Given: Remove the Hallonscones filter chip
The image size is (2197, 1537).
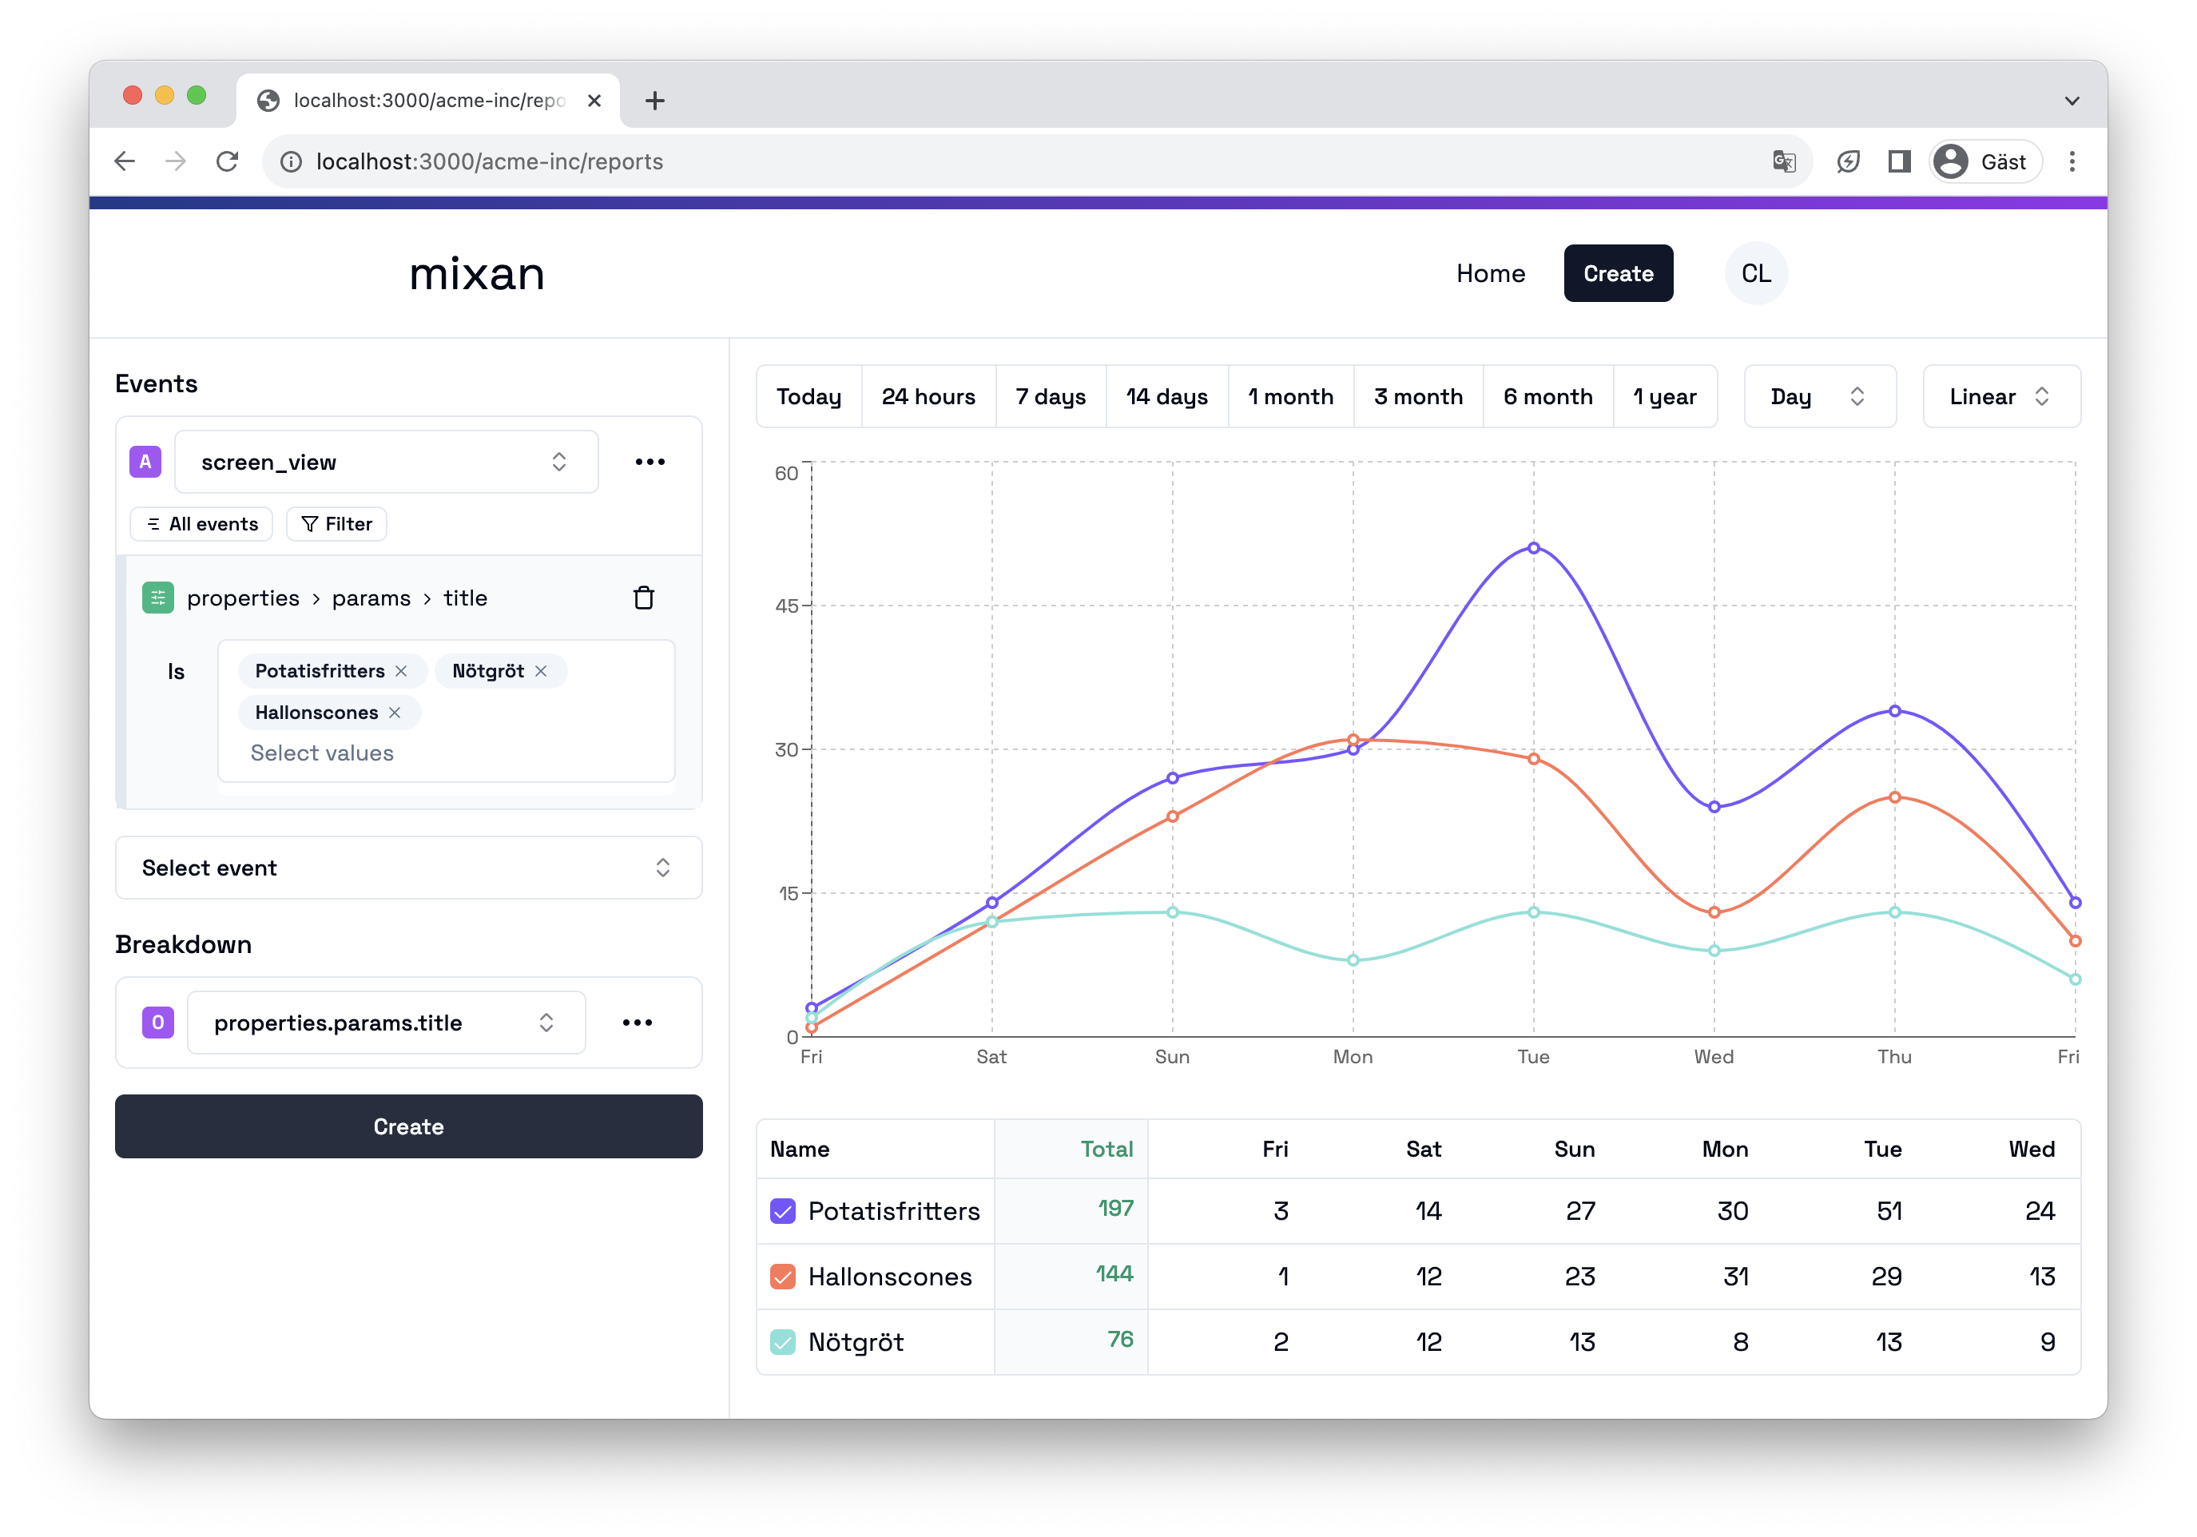Looking at the screenshot, I should [x=395, y=713].
